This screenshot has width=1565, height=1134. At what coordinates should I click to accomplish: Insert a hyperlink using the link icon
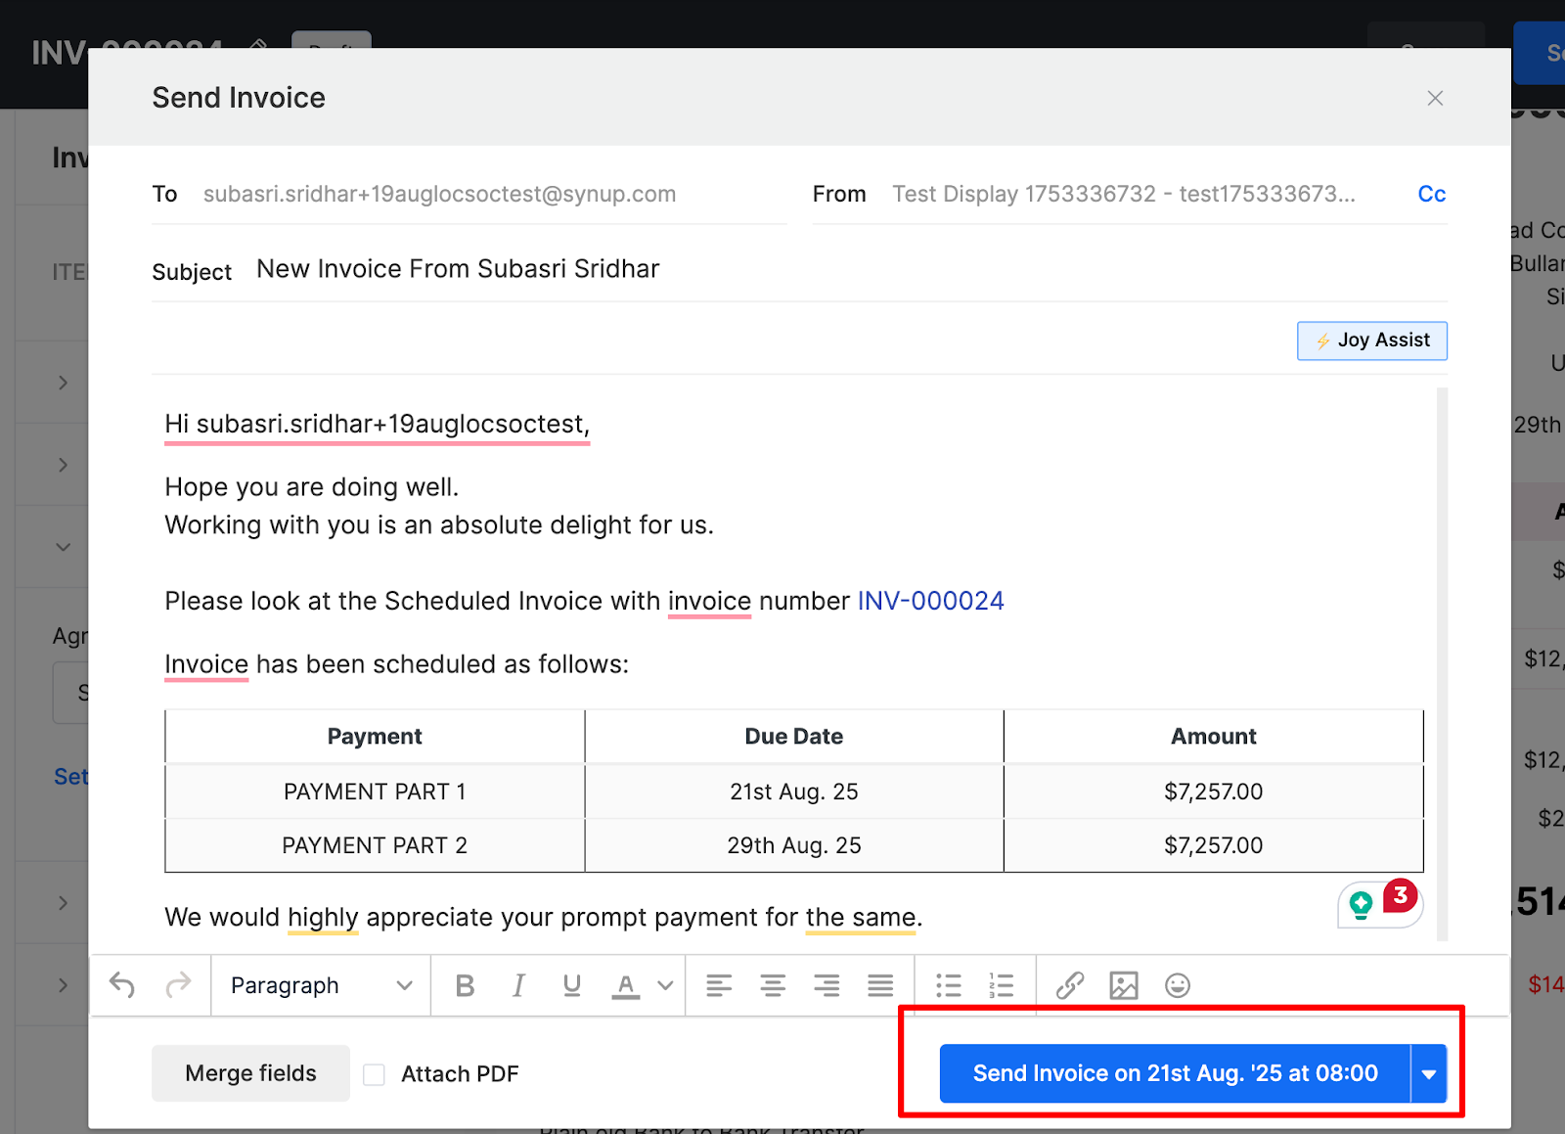1070,985
